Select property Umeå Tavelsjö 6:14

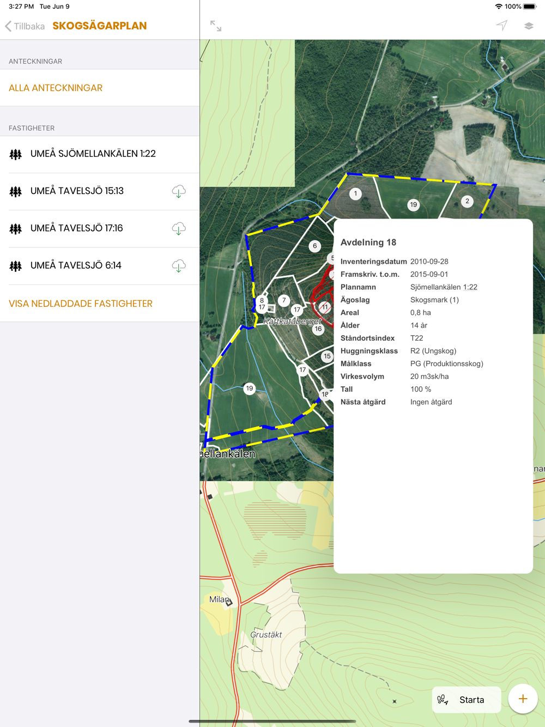coord(76,265)
